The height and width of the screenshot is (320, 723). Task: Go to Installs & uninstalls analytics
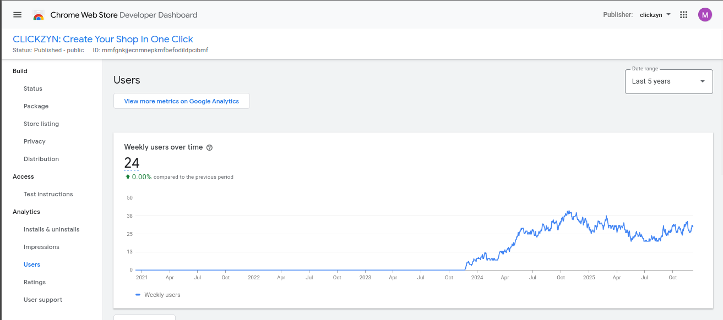52,229
